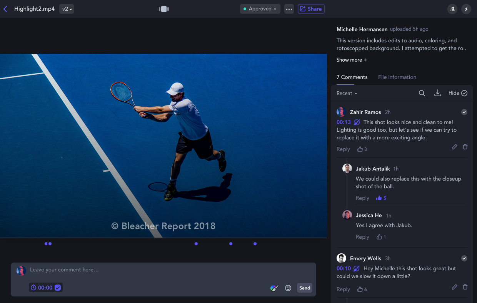Toggle Hide completed comments
The image size is (477, 303).
[x=458, y=93]
